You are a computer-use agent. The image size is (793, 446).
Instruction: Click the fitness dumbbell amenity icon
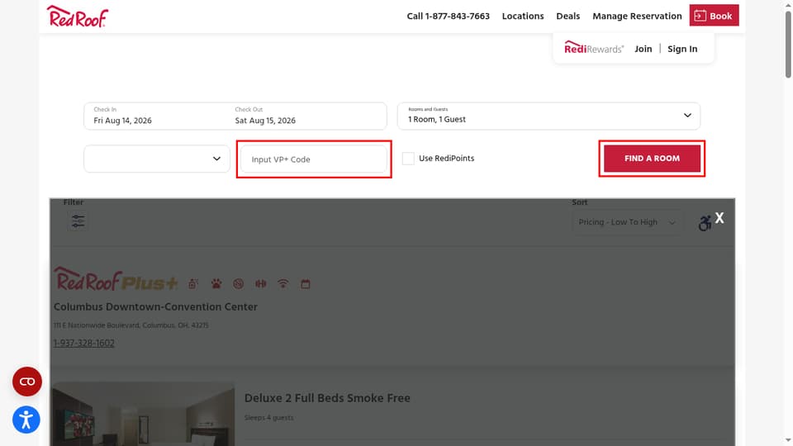pyautogui.click(x=260, y=283)
